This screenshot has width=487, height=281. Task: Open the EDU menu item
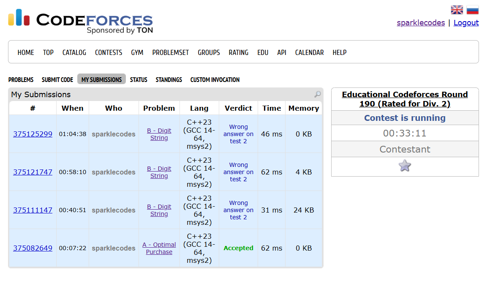[x=263, y=52]
